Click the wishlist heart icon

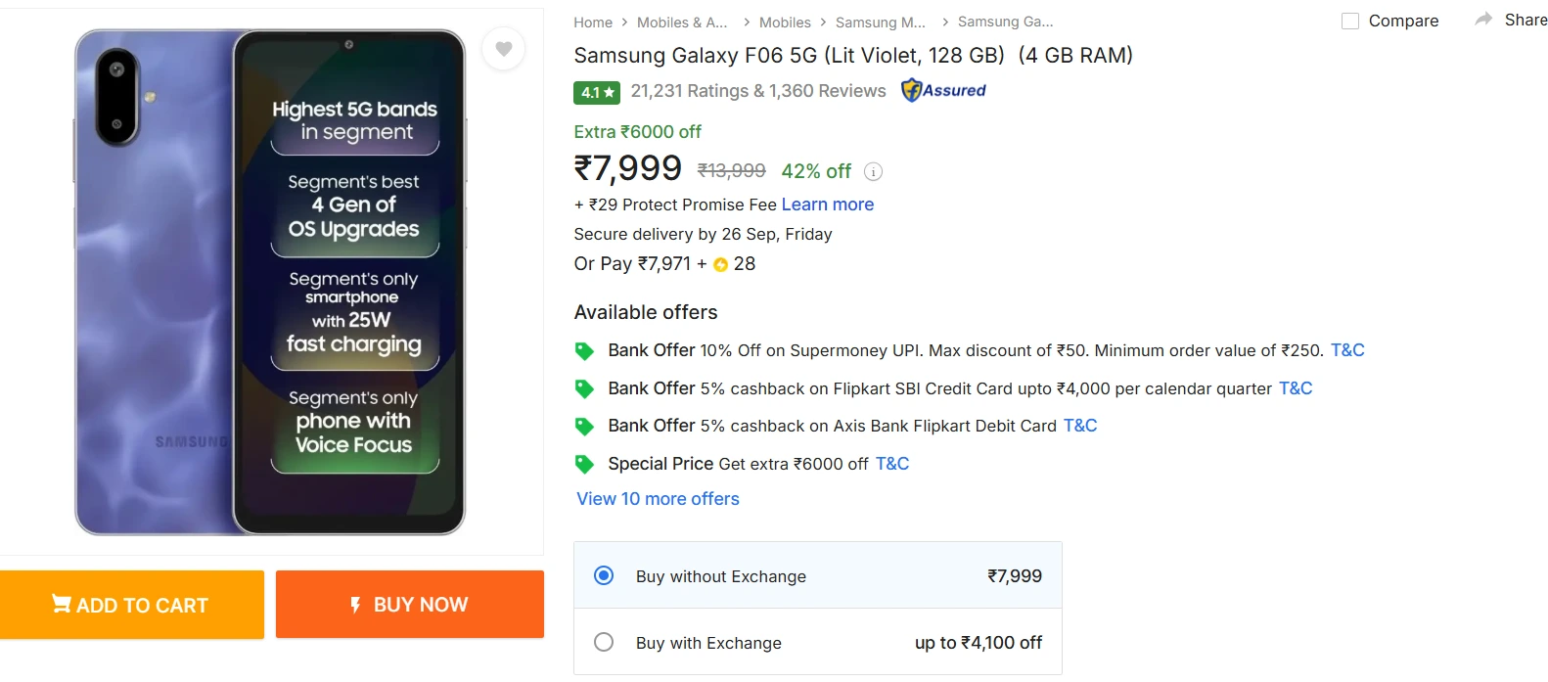tap(503, 49)
